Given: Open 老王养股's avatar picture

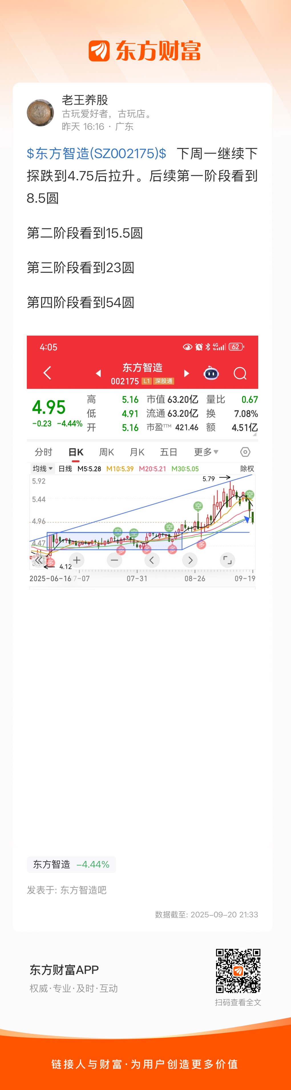Looking at the screenshot, I should point(41,113).
